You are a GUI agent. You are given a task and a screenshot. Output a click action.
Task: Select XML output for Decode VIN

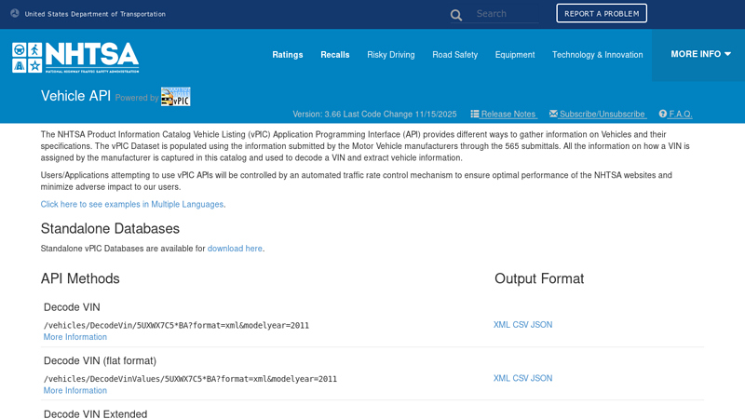[501, 324]
